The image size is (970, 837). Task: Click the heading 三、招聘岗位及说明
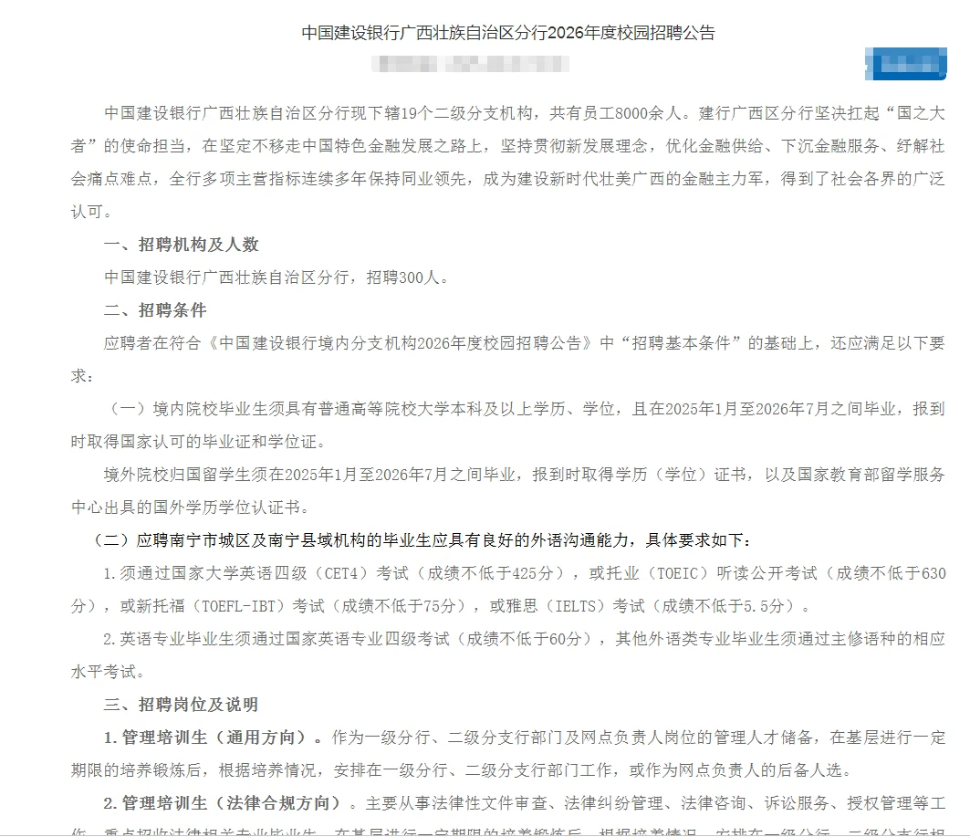click(x=182, y=704)
